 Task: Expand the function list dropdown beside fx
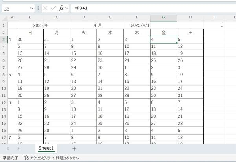(x=67, y=8)
